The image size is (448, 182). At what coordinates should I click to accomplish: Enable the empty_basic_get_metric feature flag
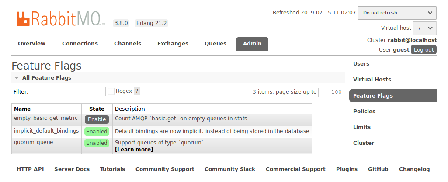pos(97,119)
